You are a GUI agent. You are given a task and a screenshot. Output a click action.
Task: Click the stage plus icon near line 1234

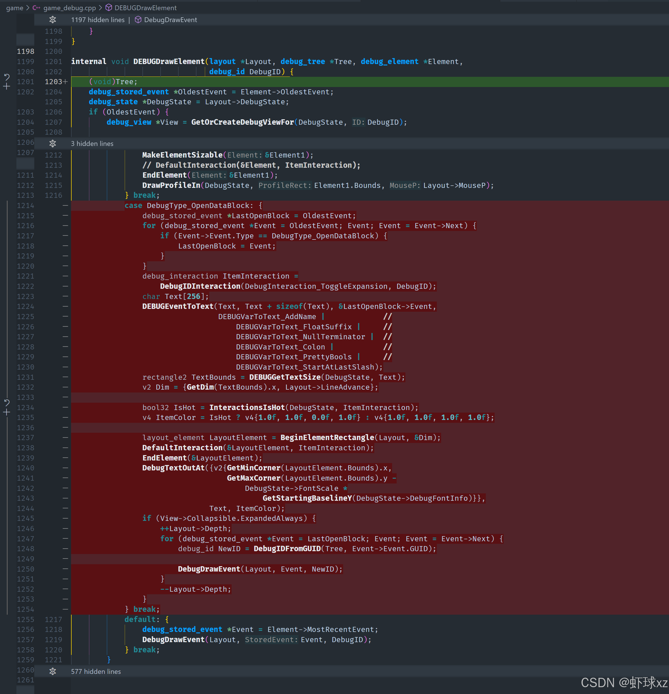(x=7, y=412)
